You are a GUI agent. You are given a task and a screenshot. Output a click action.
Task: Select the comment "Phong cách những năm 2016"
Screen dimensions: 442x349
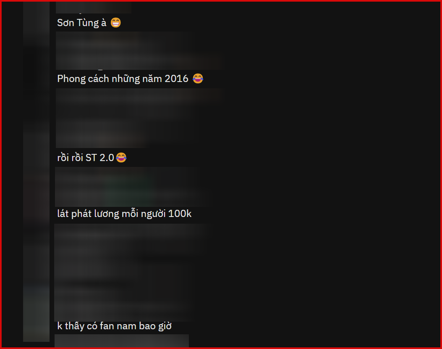click(x=130, y=79)
